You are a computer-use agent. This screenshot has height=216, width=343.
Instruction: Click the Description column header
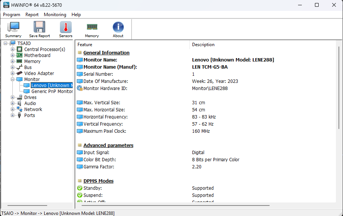click(x=262, y=45)
